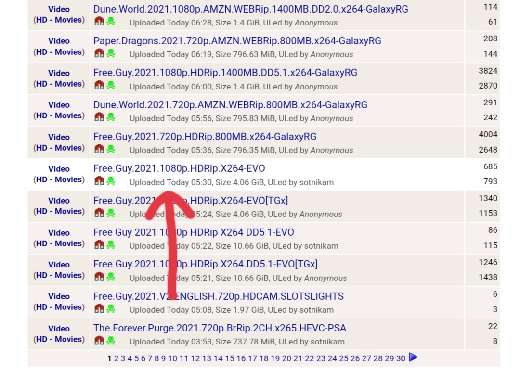Click magnet icon for Dune.World 1080p AMZN torrent
The height and width of the screenshot is (382, 520).
coord(99,22)
